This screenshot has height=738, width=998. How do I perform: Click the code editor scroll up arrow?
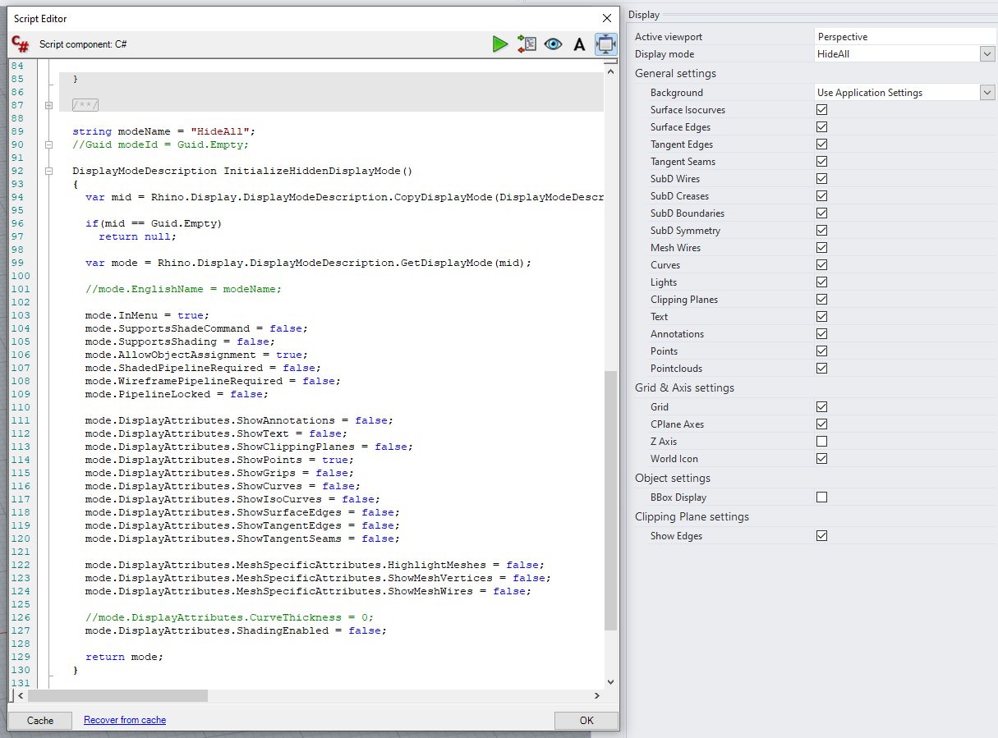coord(610,71)
